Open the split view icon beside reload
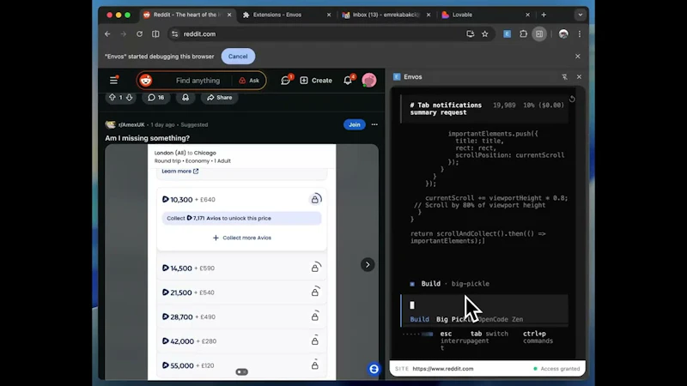The image size is (687, 386). (155, 33)
